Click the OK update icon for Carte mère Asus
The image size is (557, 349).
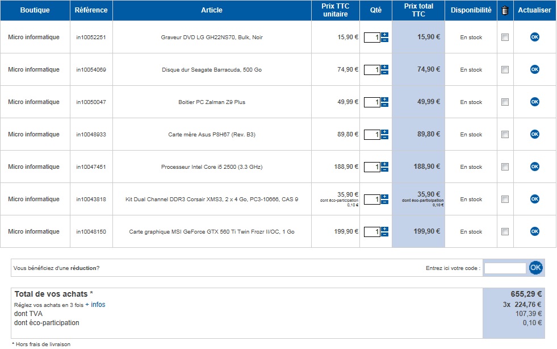534,134
